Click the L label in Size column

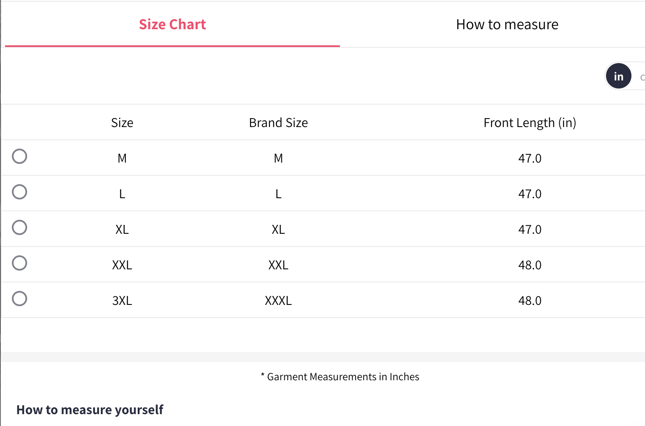pyautogui.click(x=122, y=194)
